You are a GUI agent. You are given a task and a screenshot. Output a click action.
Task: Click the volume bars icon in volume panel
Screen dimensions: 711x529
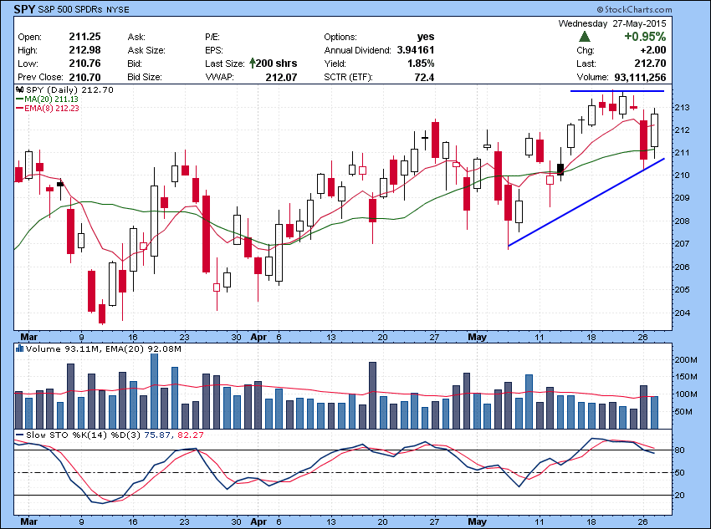[x=20, y=348]
